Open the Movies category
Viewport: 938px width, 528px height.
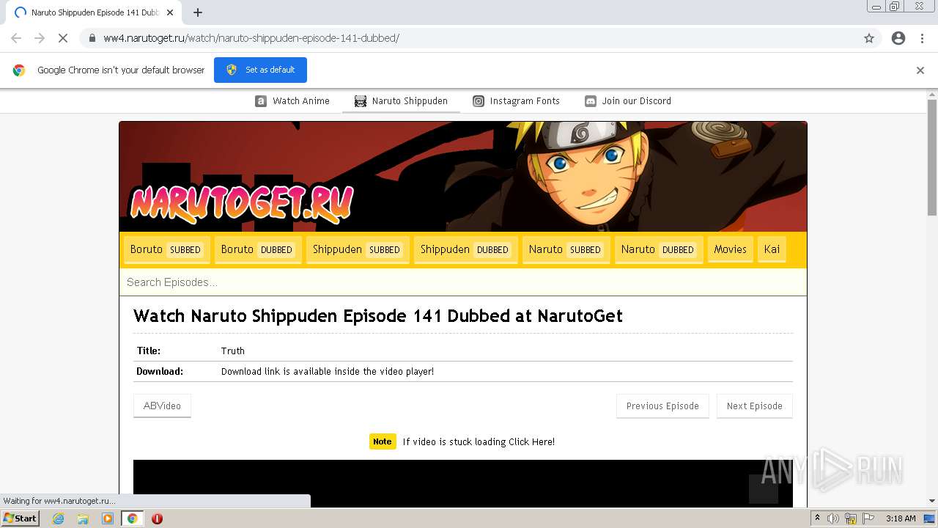pos(731,249)
